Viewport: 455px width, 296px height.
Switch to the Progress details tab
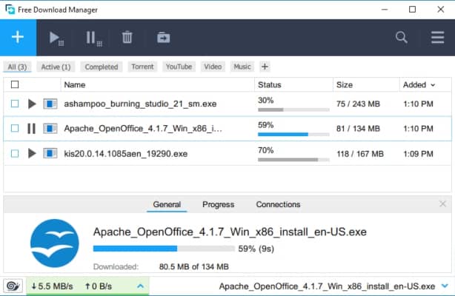pos(218,205)
